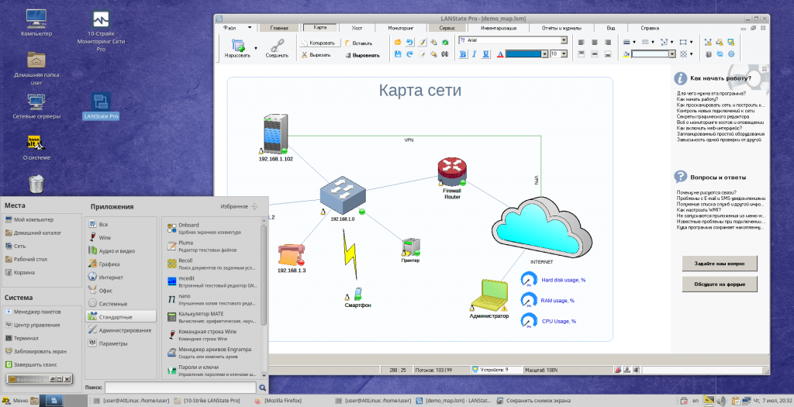794x407 pixels.
Task: Toggle italic text formatting
Action: click(x=475, y=54)
